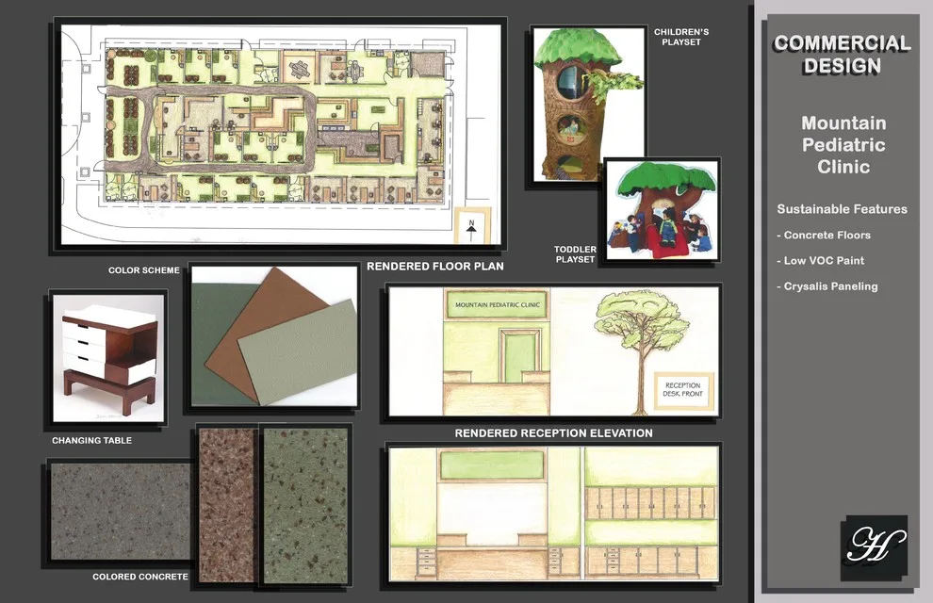Click the Low VOC Paint feature text

(821, 260)
